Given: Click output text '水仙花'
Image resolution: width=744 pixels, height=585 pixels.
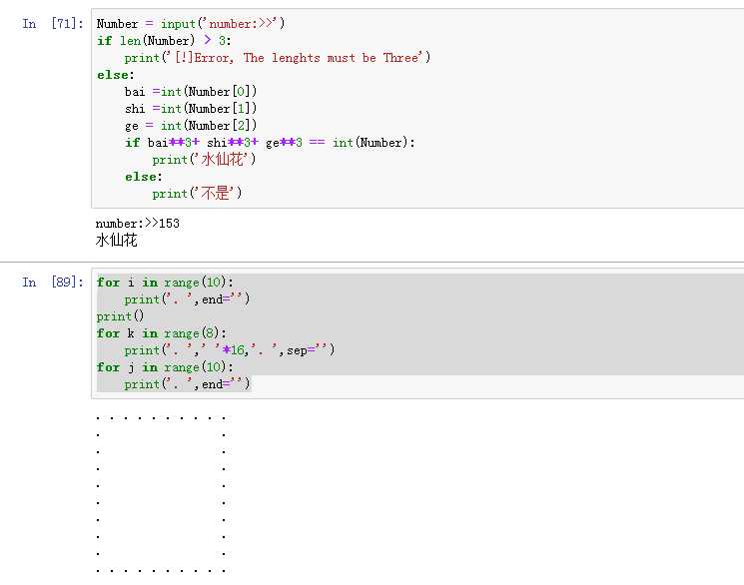Looking at the screenshot, I should pyautogui.click(x=116, y=240).
